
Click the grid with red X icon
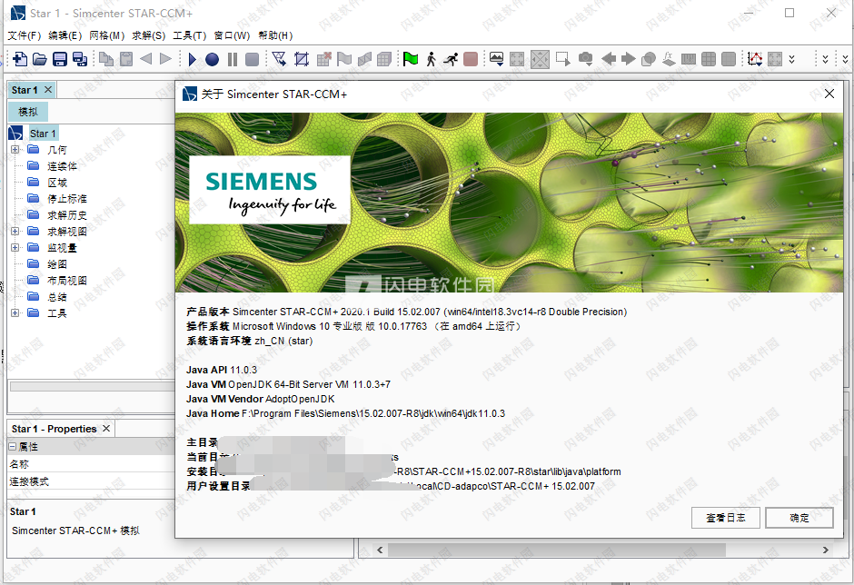click(324, 59)
